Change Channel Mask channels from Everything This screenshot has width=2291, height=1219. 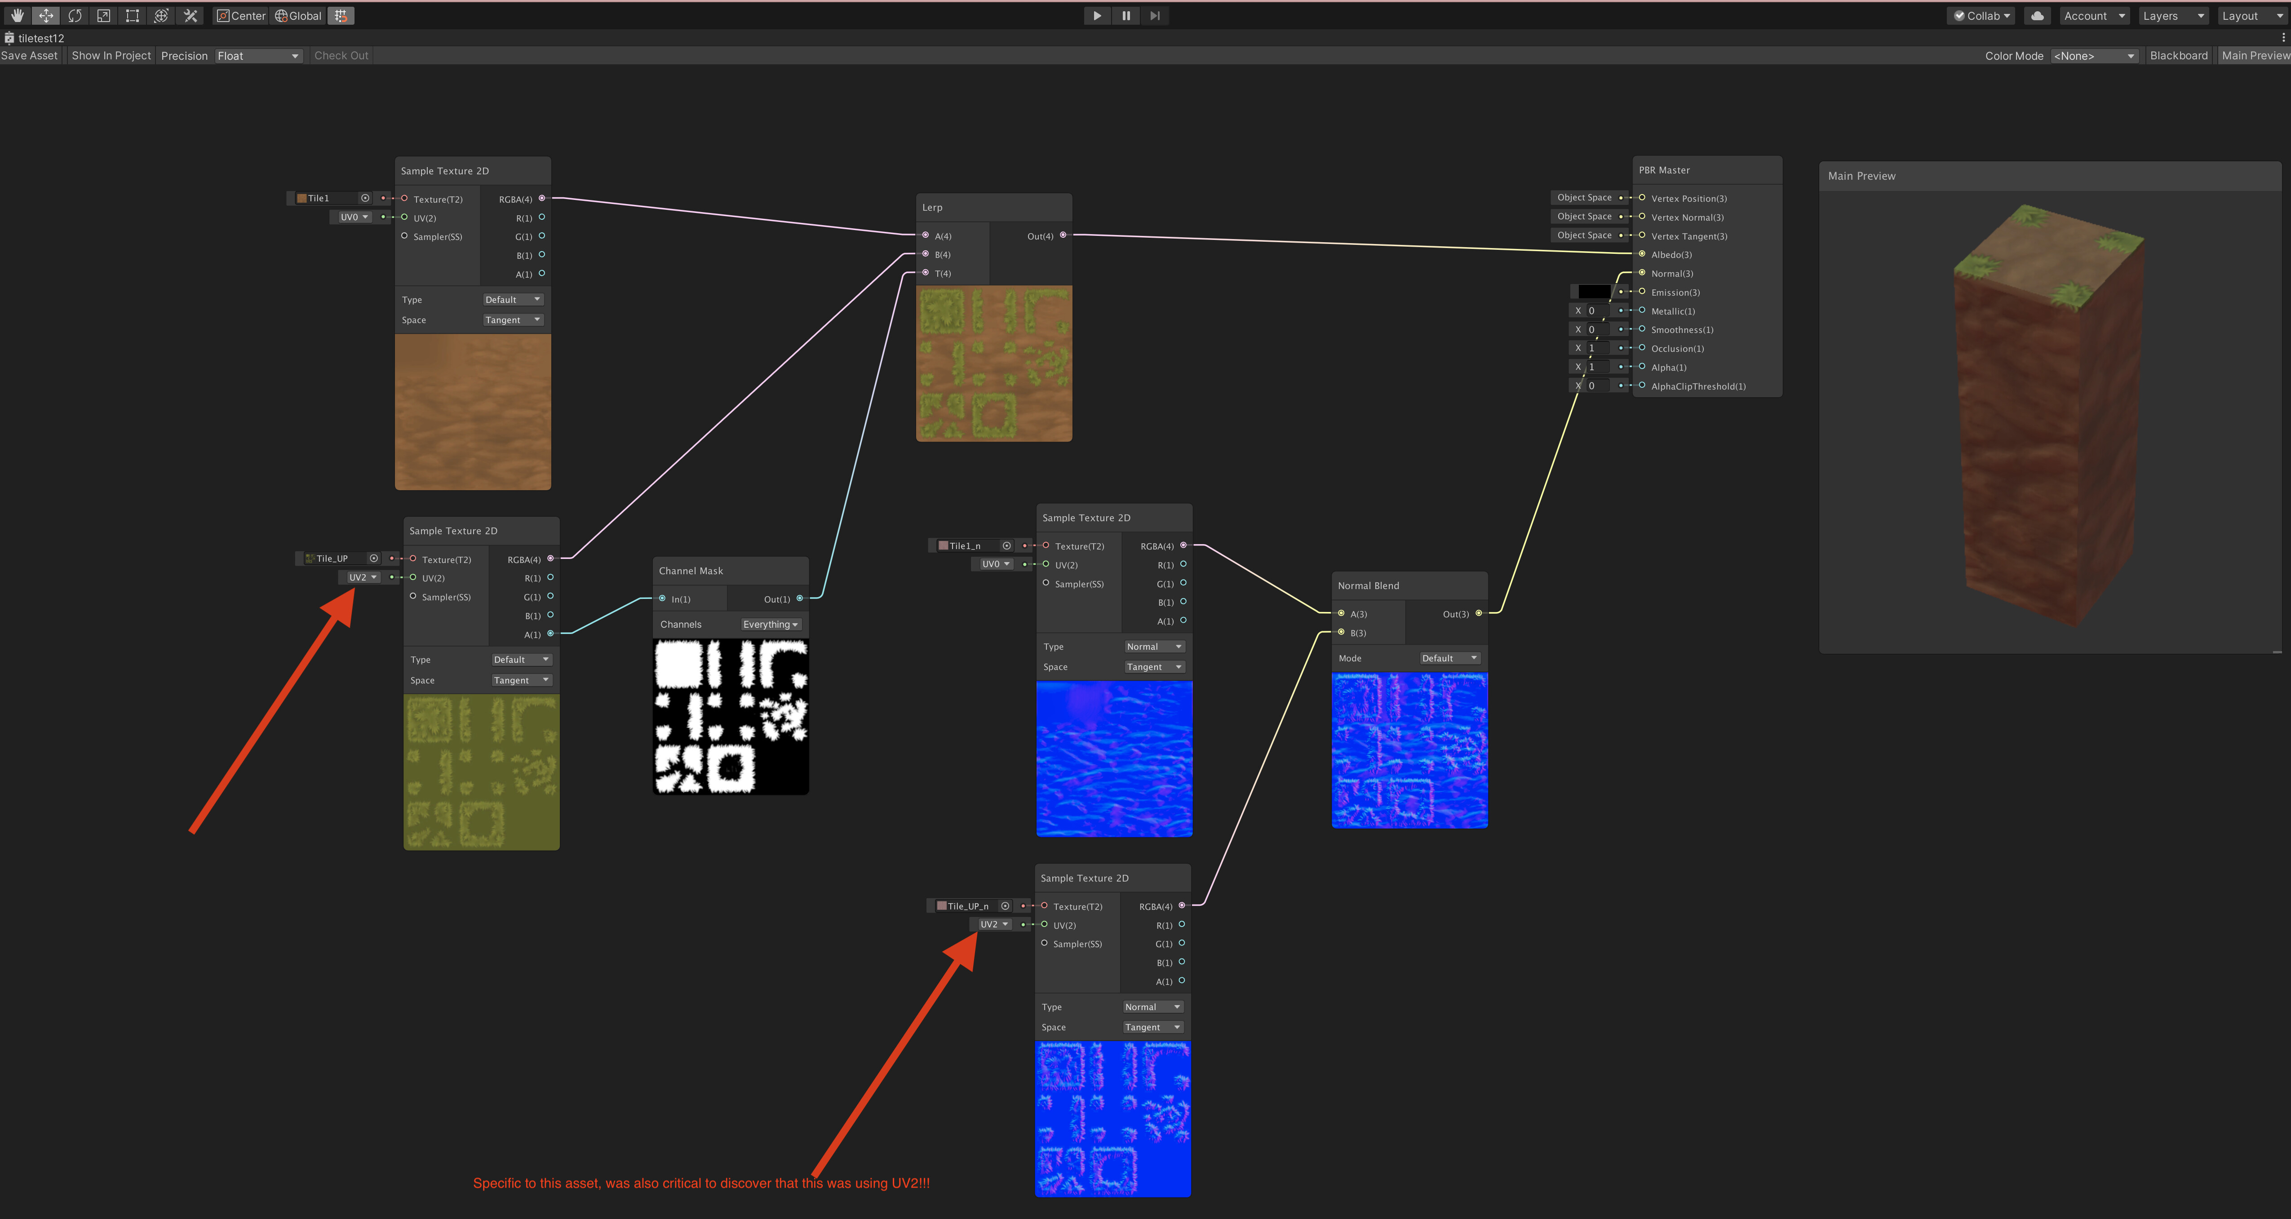(770, 624)
